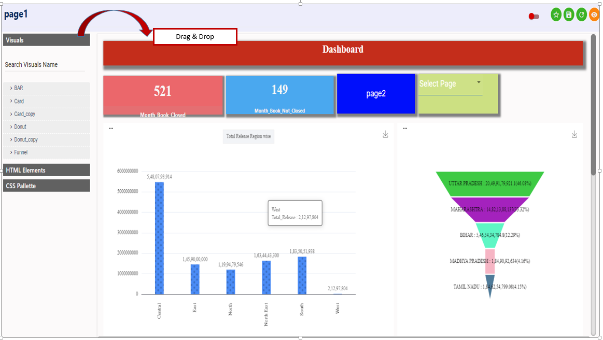Open the funnel chart three-dots menu
The image size is (603, 340).
(x=405, y=128)
